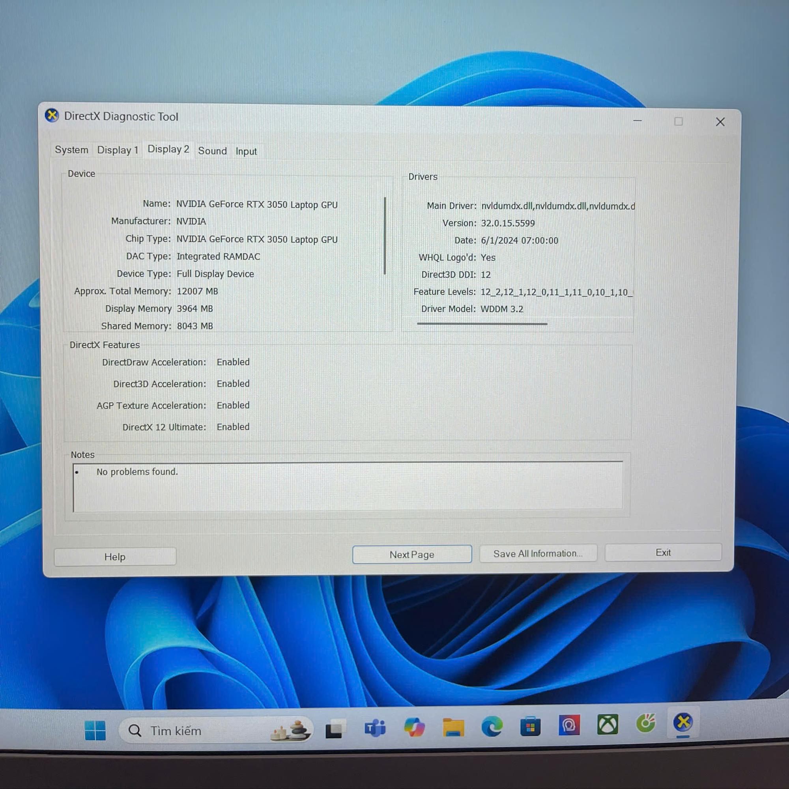Click the driver version 32.0.15.5599

click(508, 223)
